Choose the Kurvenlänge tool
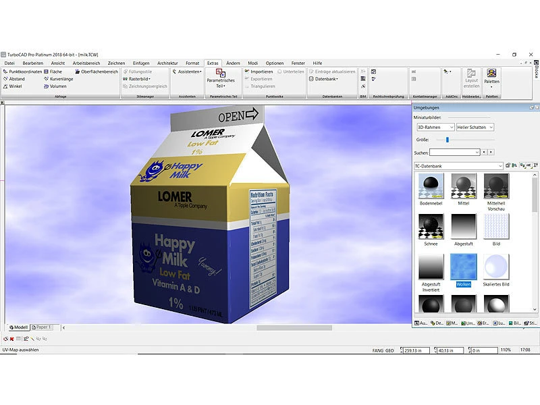This screenshot has height=405, width=540. (61, 79)
